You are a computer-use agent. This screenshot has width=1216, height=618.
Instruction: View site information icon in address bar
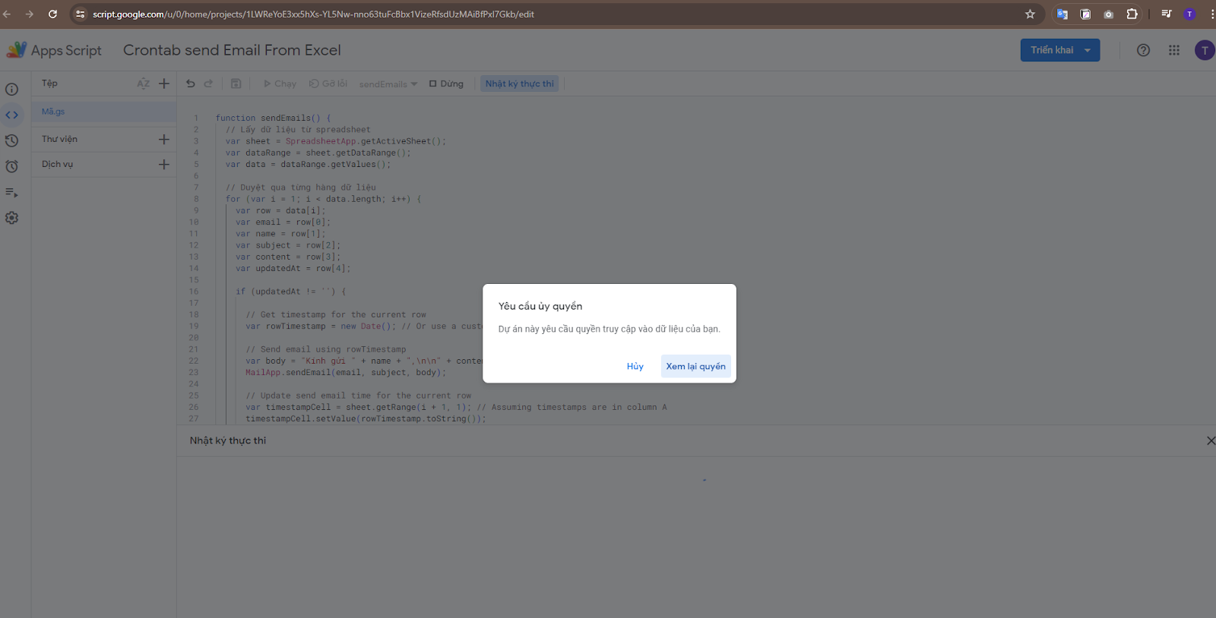point(81,14)
